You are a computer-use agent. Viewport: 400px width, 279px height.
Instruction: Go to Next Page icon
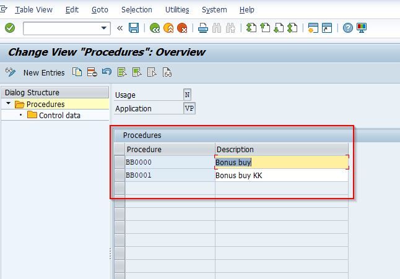(x=279, y=28)
